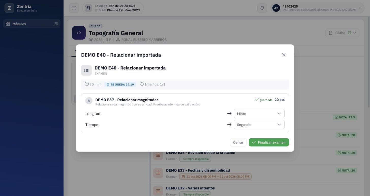Click teacher name RONAL EUSEBIO MARREROS
This screenshot has height=196, width=370.
tap(144, 40)
